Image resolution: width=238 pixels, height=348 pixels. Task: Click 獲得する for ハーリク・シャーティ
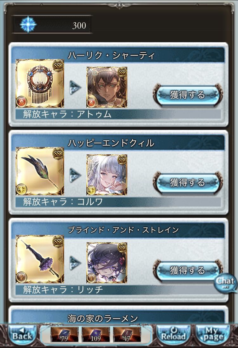click(188, 95)
